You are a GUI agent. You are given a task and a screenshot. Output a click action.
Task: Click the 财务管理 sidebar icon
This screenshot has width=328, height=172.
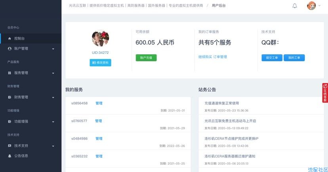[10, 97]
